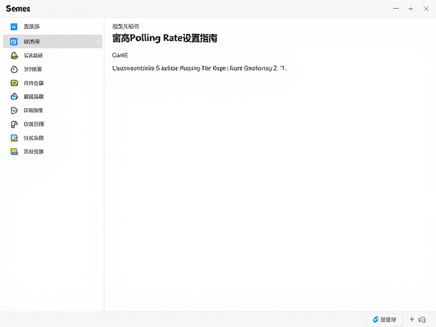Minimize the Semer window

(396, 9)
